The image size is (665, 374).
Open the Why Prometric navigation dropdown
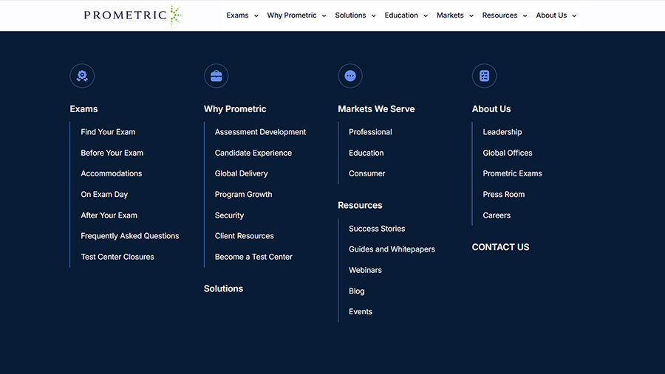pyautogui.click(x=296, y=15)
